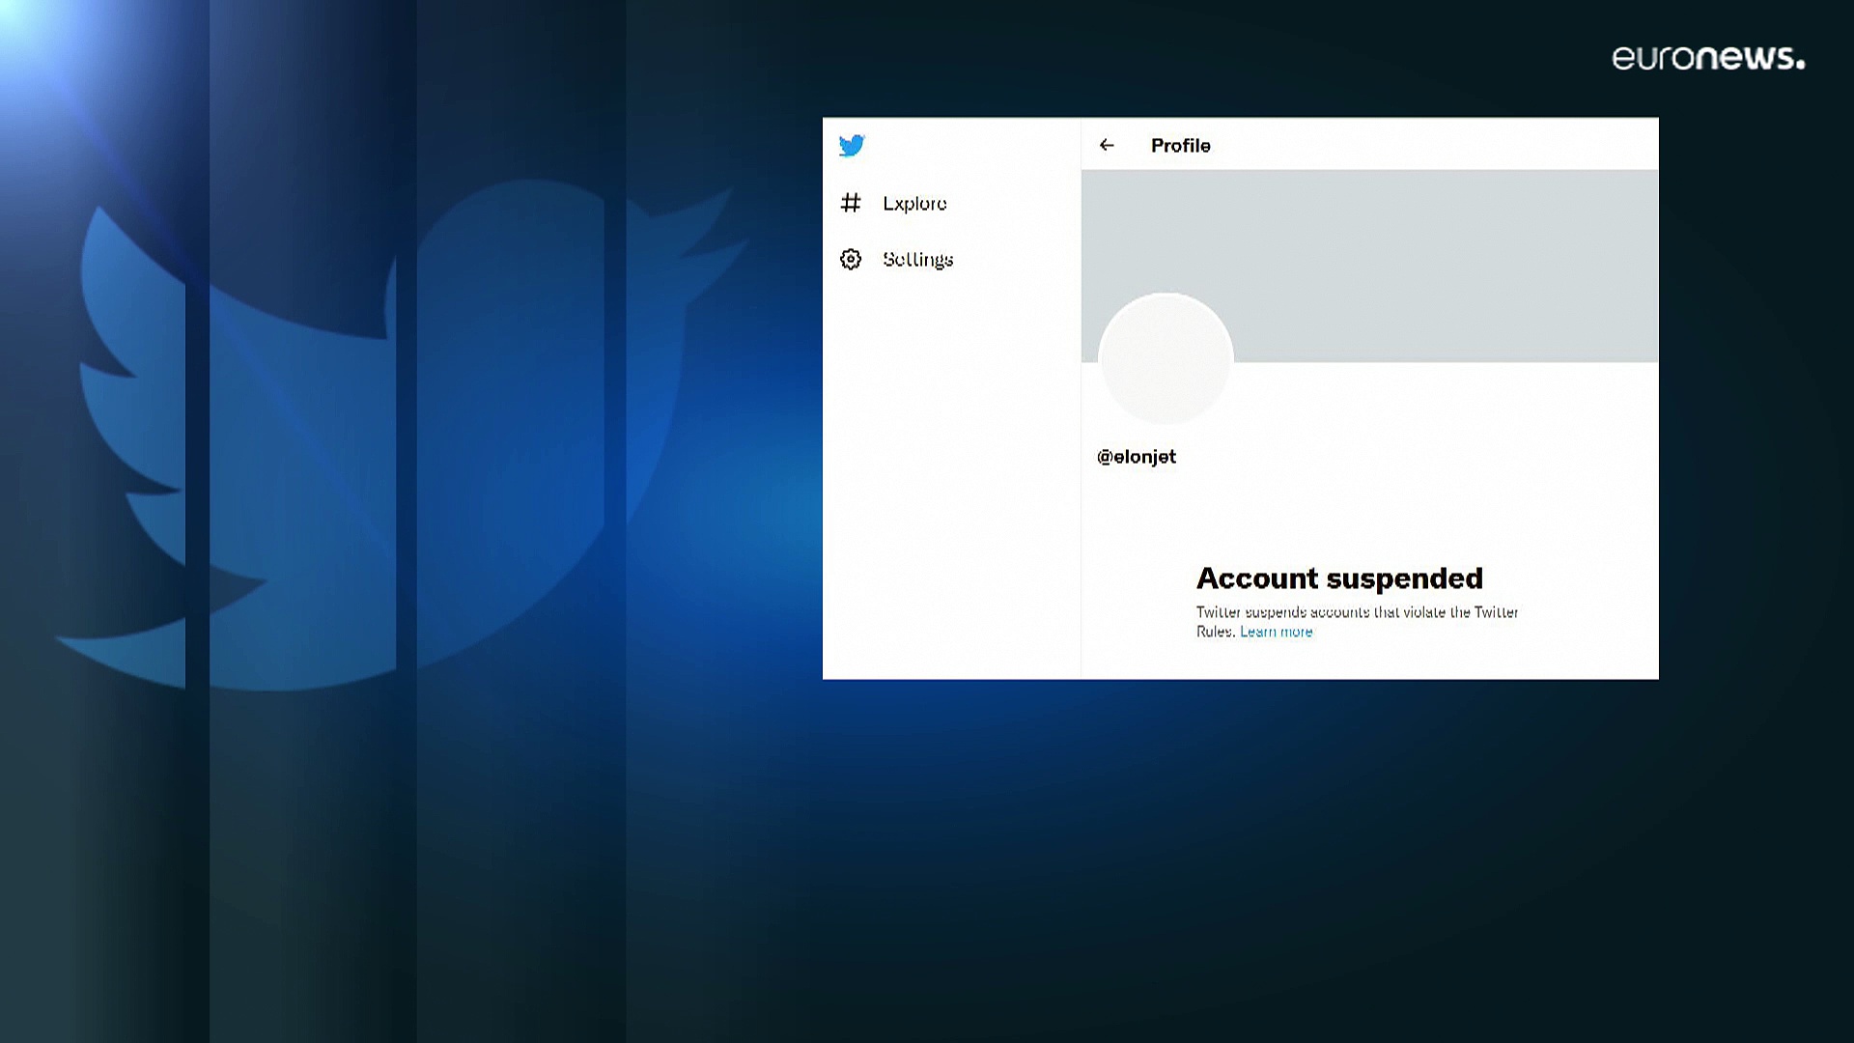Go back using the arrow beside Profile
The image size is (1854, 1043).
[x=1107, y=145]
